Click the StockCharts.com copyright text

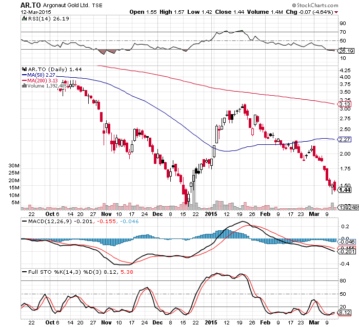(315, 5)
